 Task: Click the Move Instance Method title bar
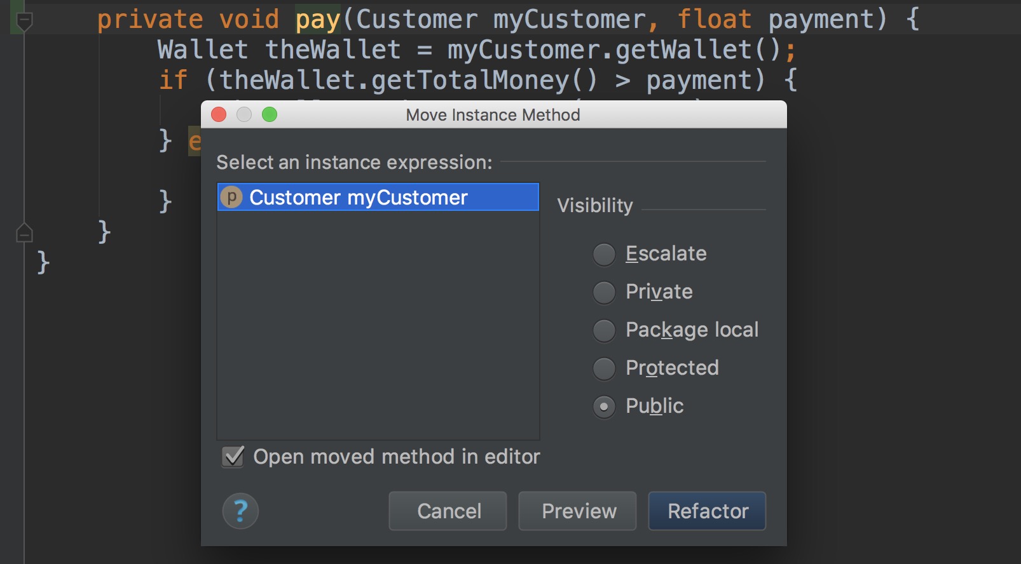(493, 115)
